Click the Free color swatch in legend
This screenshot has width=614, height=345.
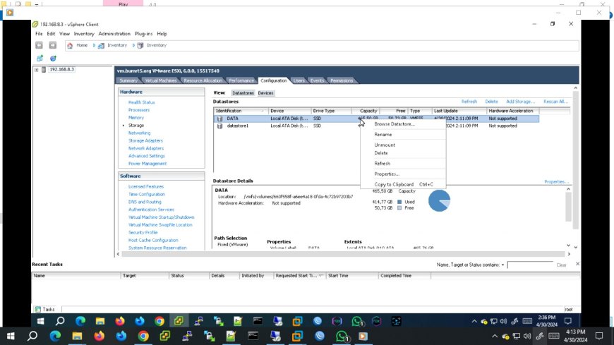[399, 208]
